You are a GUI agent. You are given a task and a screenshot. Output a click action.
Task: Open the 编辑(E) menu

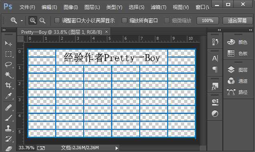[49, 7]
